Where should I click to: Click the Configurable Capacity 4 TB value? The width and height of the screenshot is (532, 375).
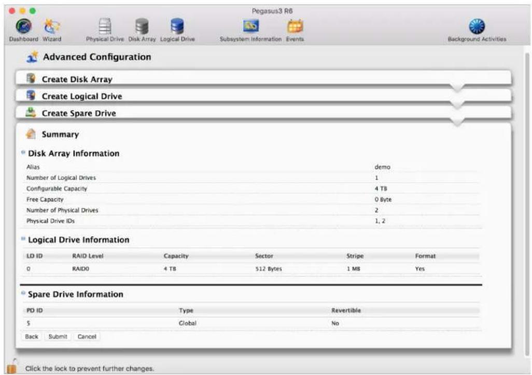click(381, 189)
